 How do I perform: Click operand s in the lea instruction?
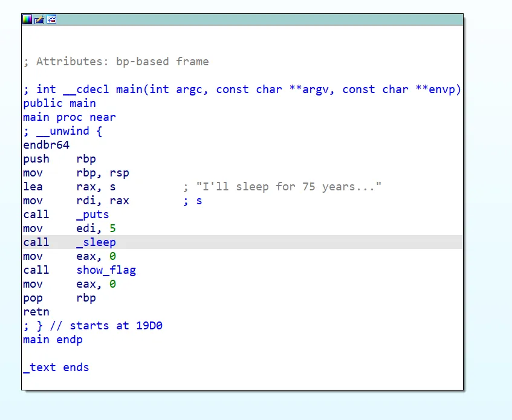pos(112,187)
